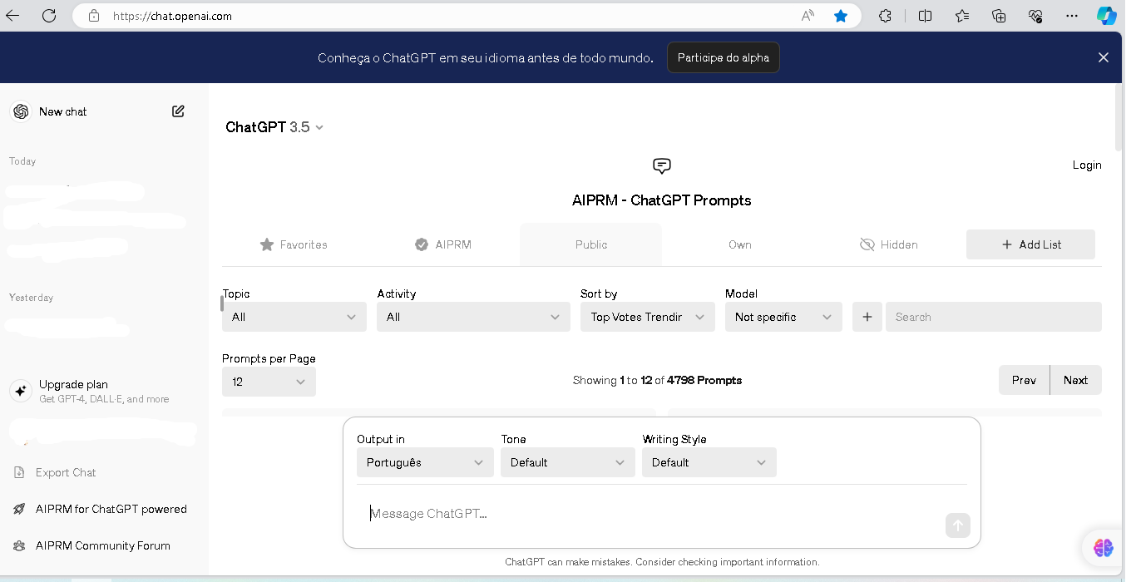Switch to the Favorites tab
1136x582 pixels.
pyautogui.click(x=294, y=244)
